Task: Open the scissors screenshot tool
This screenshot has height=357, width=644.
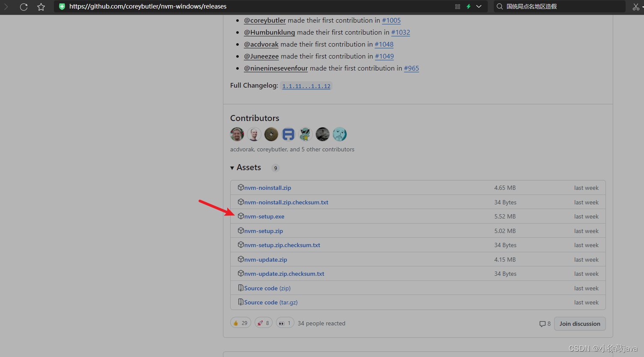Action: tap(636, 6)
